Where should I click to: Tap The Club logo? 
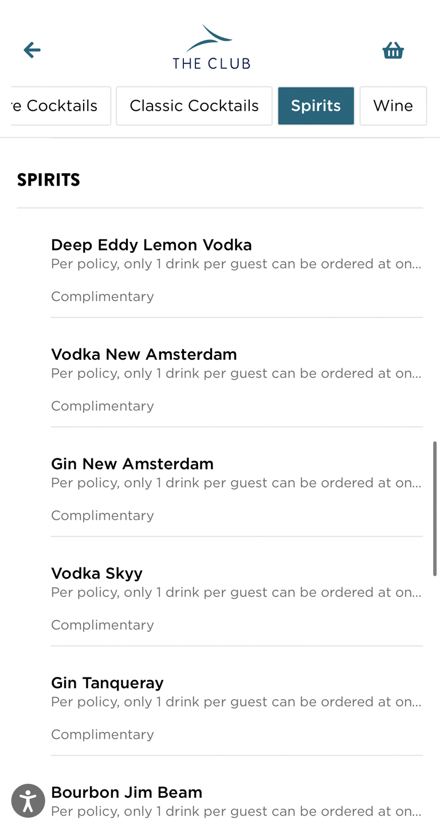click(x=211, y=48)
